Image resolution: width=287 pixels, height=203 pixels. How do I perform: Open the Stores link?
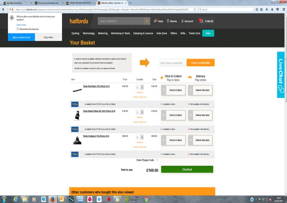[x=172, y=21]
